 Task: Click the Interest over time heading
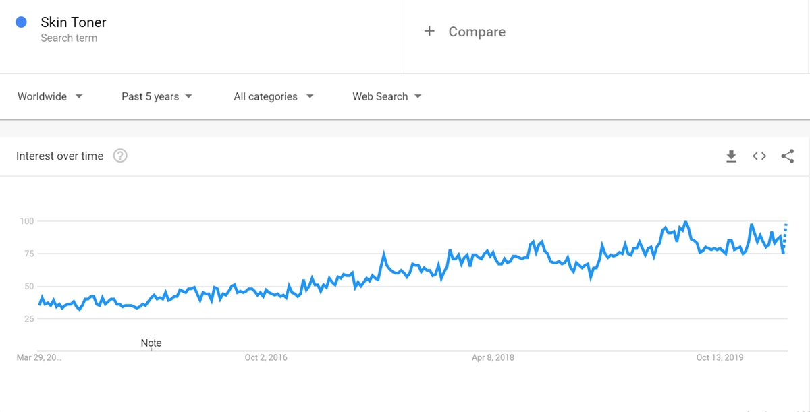click(x=60, y=156)
